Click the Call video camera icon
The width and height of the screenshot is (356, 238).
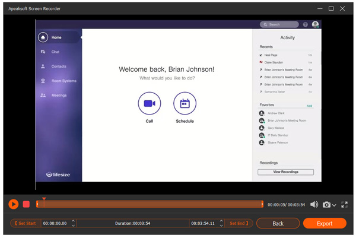(x=150, y=103)
